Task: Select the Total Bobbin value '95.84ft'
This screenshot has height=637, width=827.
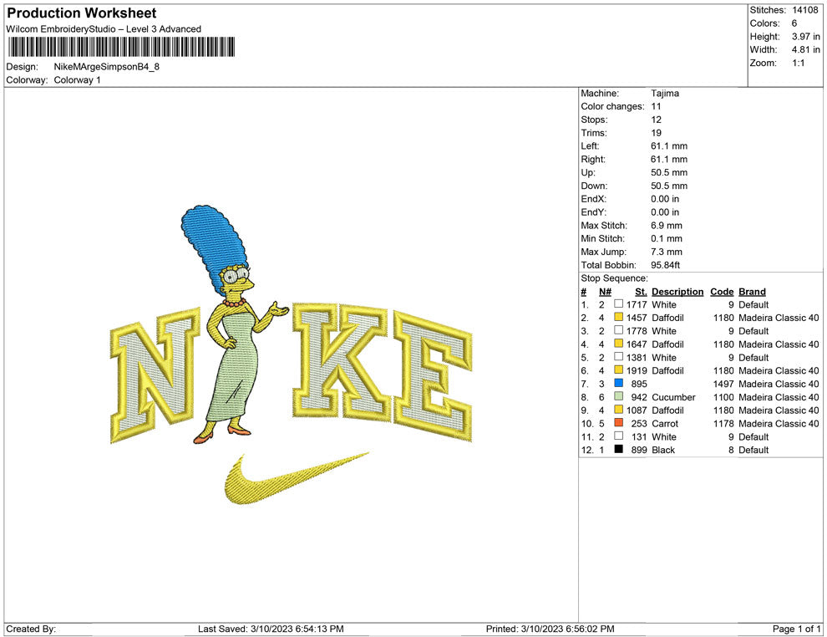Action: pyautogui.click(x=666, y=265)
